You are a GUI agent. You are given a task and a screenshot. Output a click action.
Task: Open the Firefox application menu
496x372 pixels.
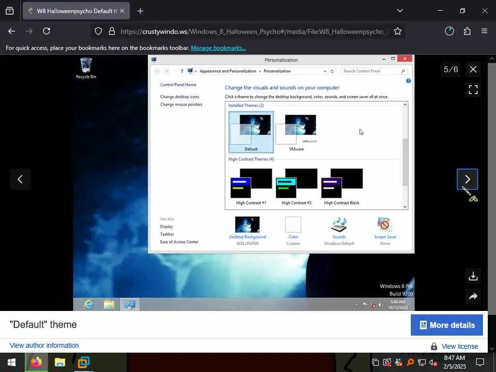tap(484, 31)
